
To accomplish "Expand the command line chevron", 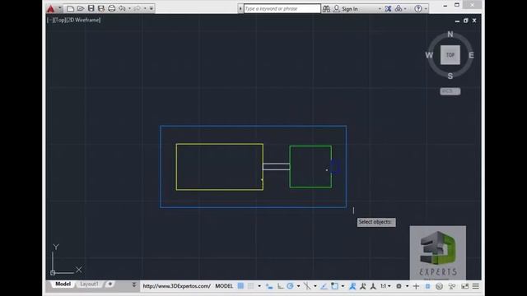I will (134, 285).
